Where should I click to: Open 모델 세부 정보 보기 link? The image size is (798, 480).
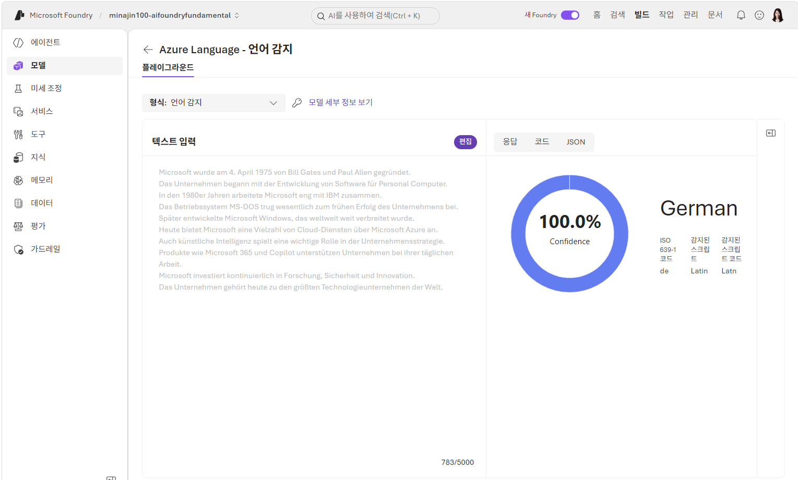pos(340,103)
